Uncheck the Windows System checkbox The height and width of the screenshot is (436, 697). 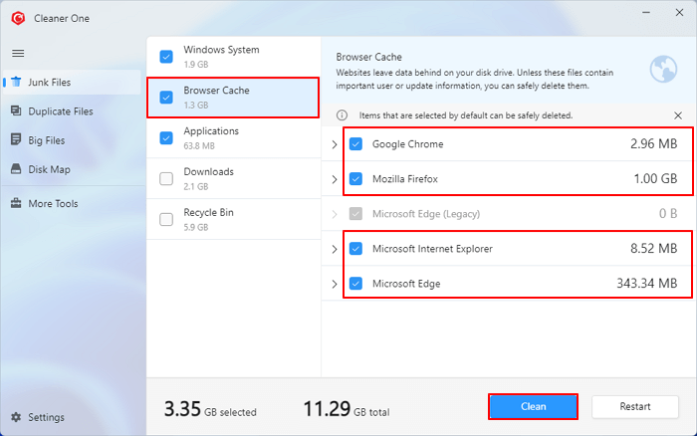coord(166,57)
